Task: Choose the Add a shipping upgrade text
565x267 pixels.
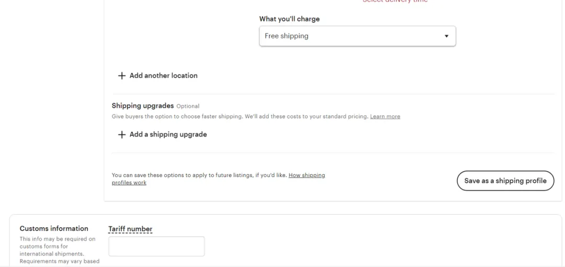Action: [168, 135]
